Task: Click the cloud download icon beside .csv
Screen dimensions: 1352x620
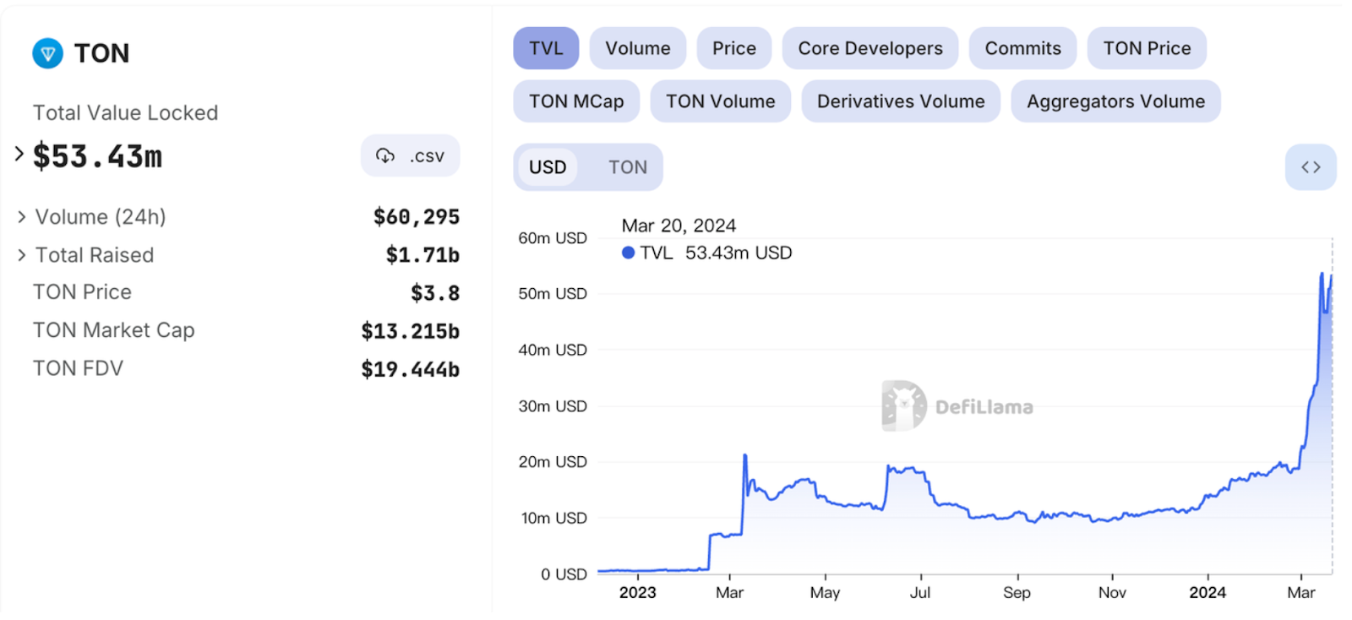Action: (x=385, y=155)
